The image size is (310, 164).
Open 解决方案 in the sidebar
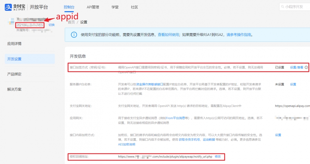click(x=15, y=89)
